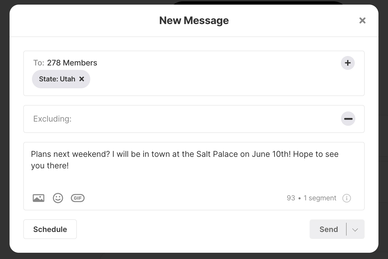This screenshot has height=259, width=388.
Task: Select the State: Utah chip label
Action: pyautogui.click(x=57, y=79)
